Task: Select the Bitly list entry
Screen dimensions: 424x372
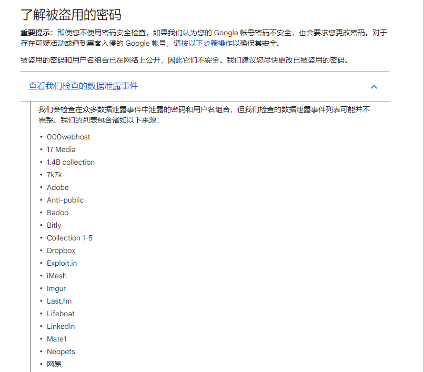Action: click(54, 225)
